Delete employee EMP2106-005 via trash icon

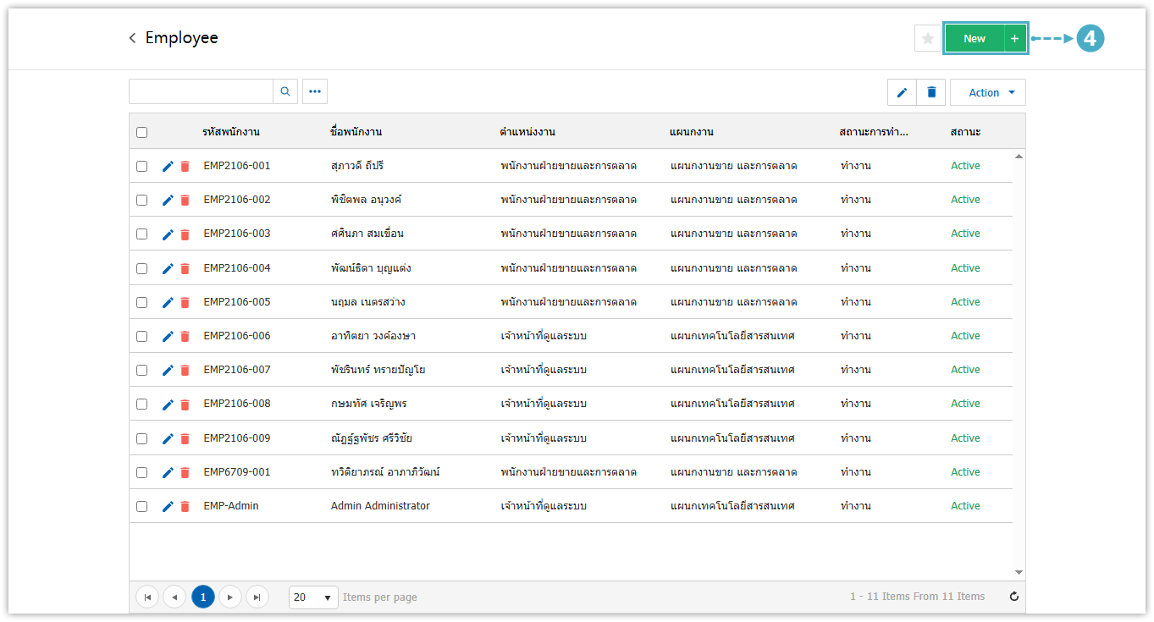click(x=185, y=302)
